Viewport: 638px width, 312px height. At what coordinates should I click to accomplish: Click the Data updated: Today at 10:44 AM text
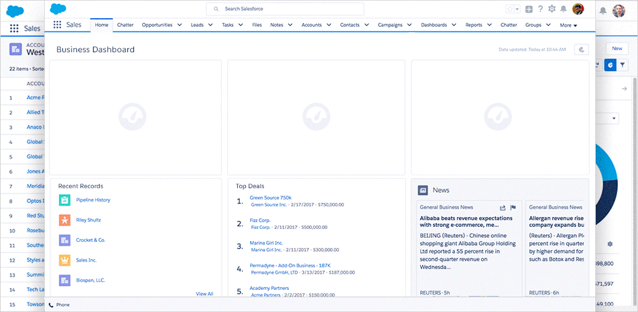pos(532,50)
